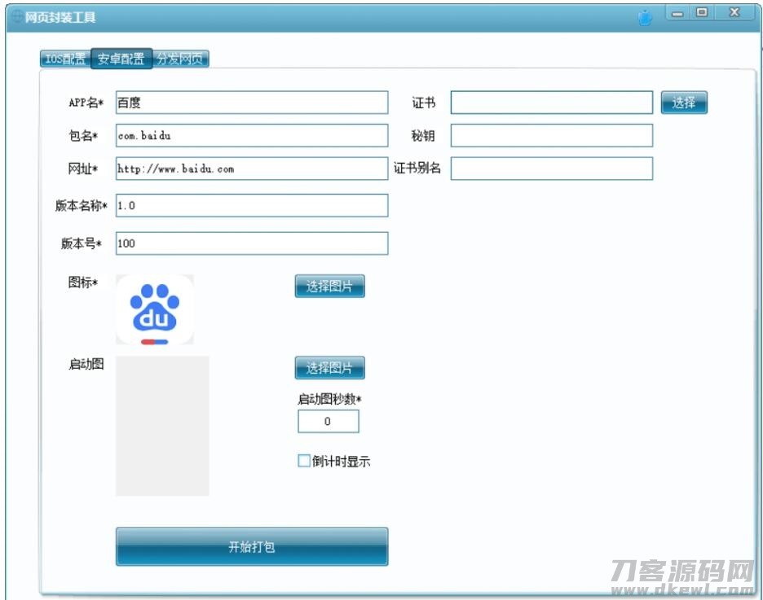This screenshot has height=600, width=763.
Task: Click the 证书 certificate path field
Action: pos(551,103)
